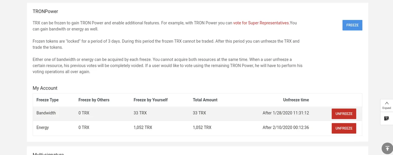
Task: Click the Energy freeze type cell
Action: 43,127
